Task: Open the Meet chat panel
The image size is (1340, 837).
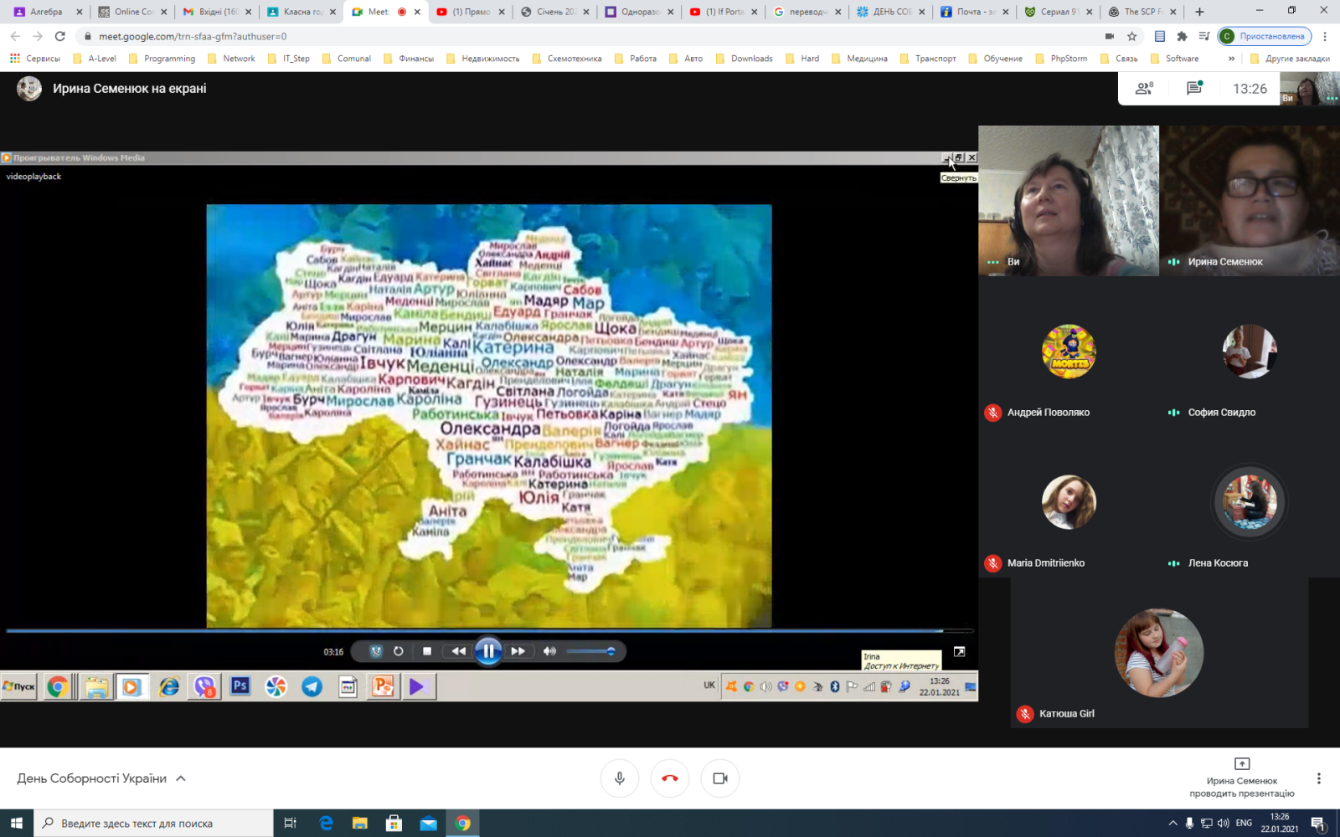Action: point(1194,89)
